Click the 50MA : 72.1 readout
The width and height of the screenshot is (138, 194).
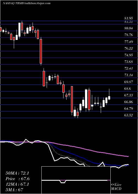[17, 173]
